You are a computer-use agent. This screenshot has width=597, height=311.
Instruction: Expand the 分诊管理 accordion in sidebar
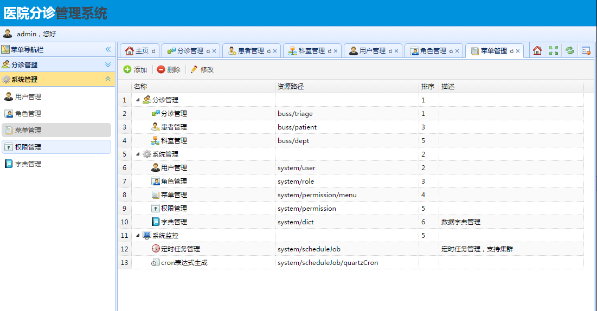107,64
